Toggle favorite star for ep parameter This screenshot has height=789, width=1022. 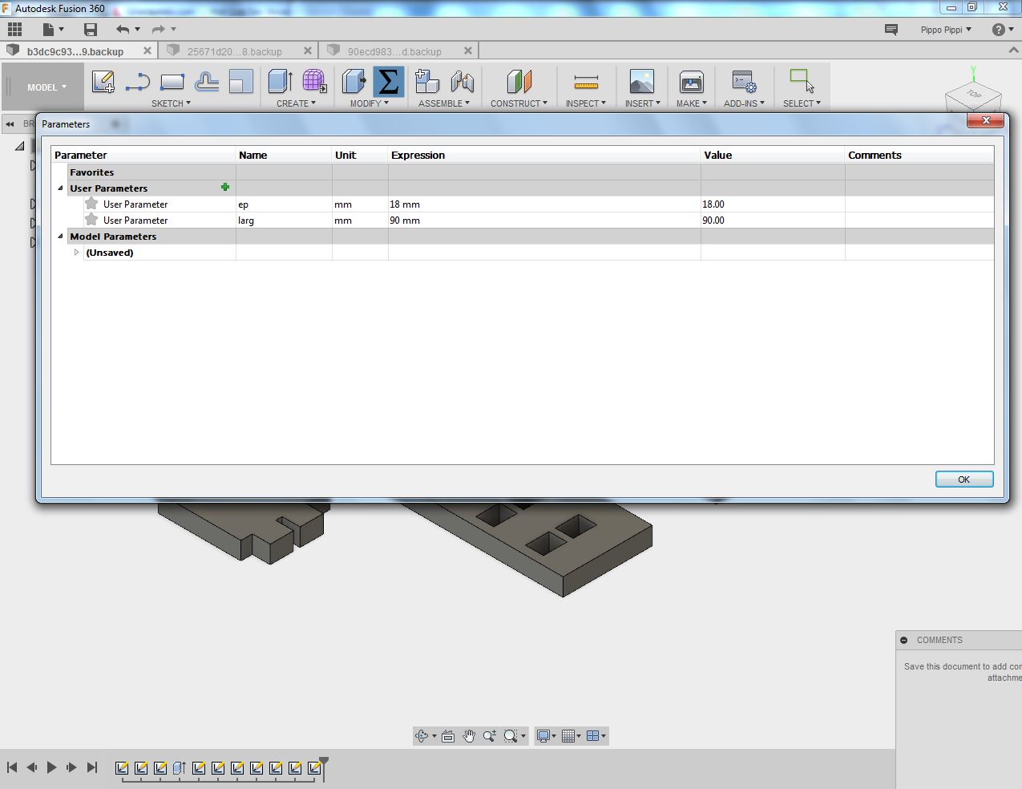(x=91, y=204)
